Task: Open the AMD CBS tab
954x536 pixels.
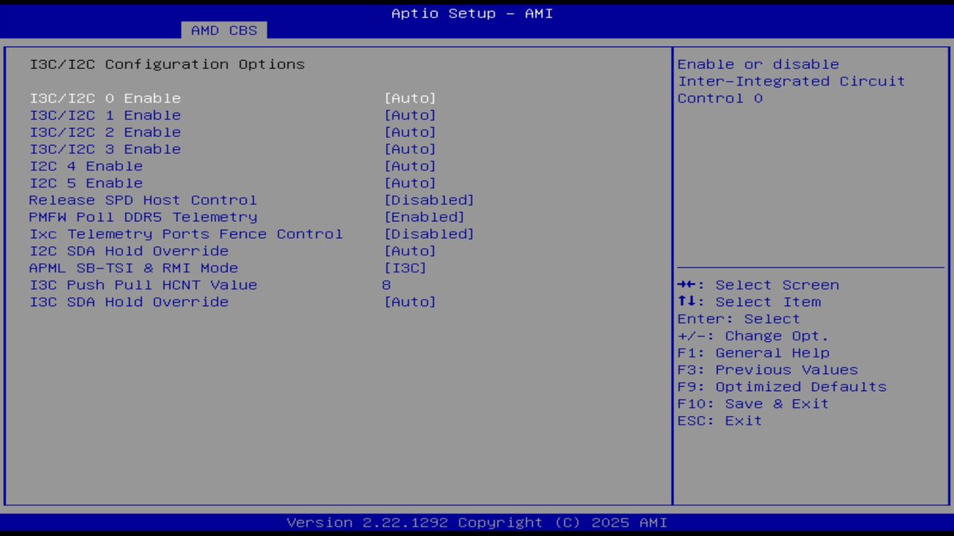Action: 224,30
